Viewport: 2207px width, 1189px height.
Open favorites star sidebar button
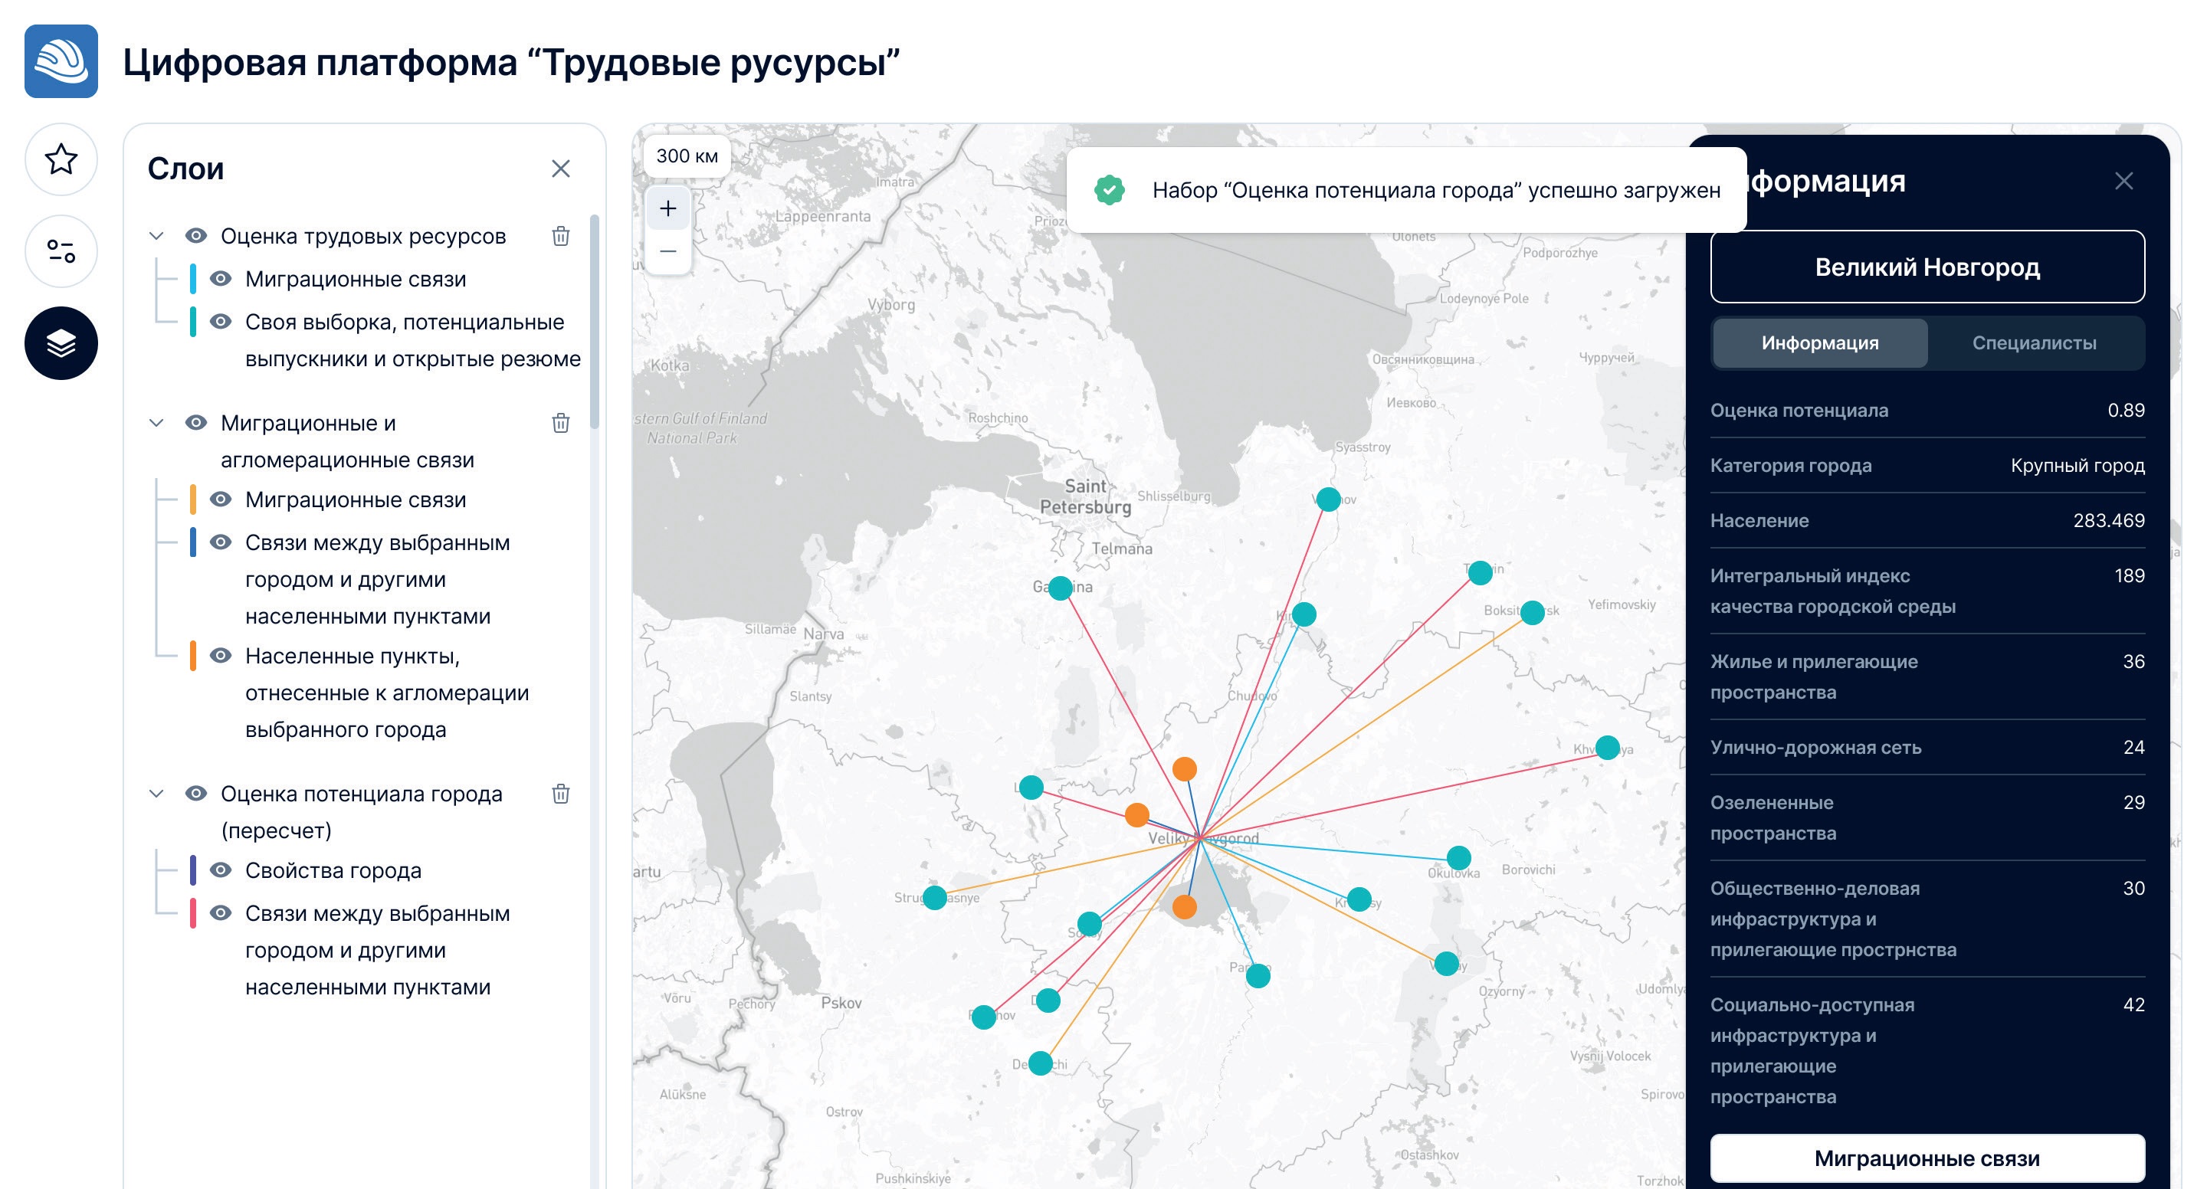click(x=61, y=159)
